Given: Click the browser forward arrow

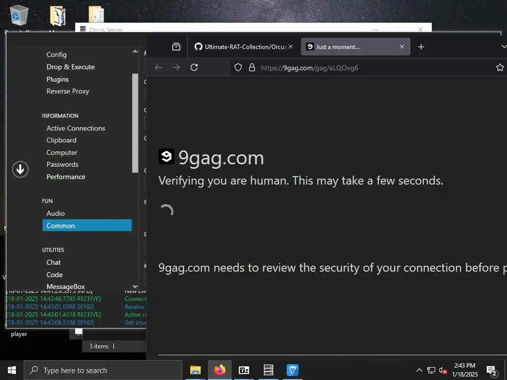Looking at the screenshot, I should point(176,67).
